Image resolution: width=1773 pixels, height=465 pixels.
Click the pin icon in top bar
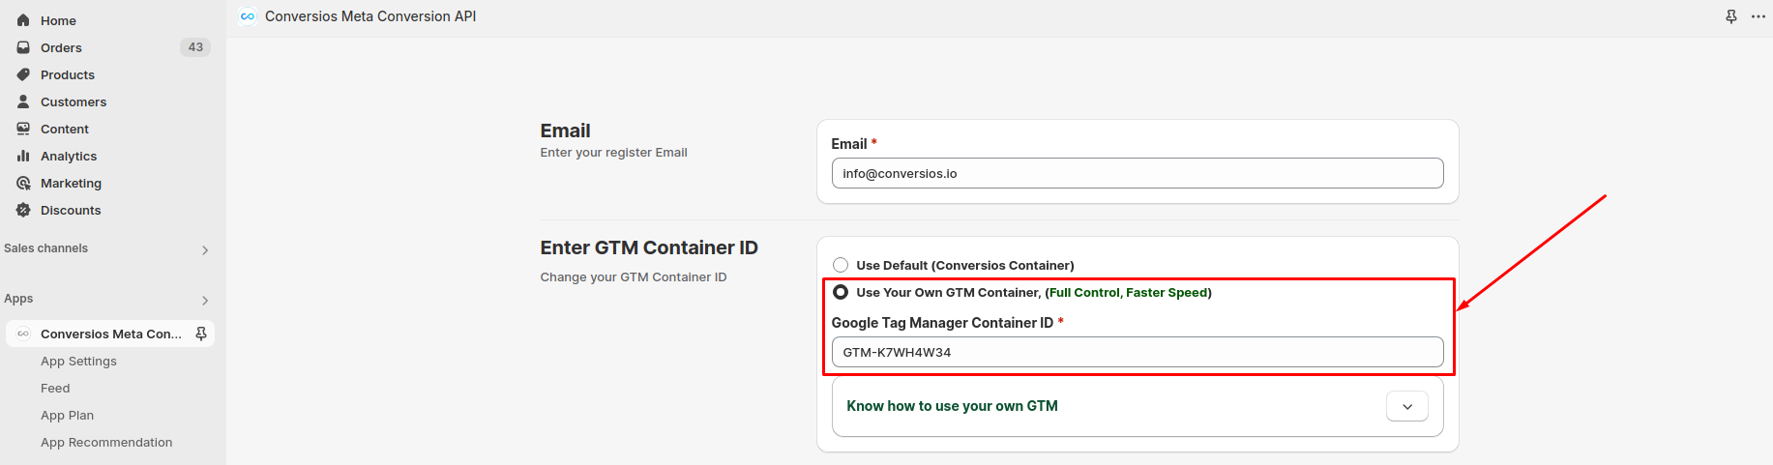(1731, 16)
